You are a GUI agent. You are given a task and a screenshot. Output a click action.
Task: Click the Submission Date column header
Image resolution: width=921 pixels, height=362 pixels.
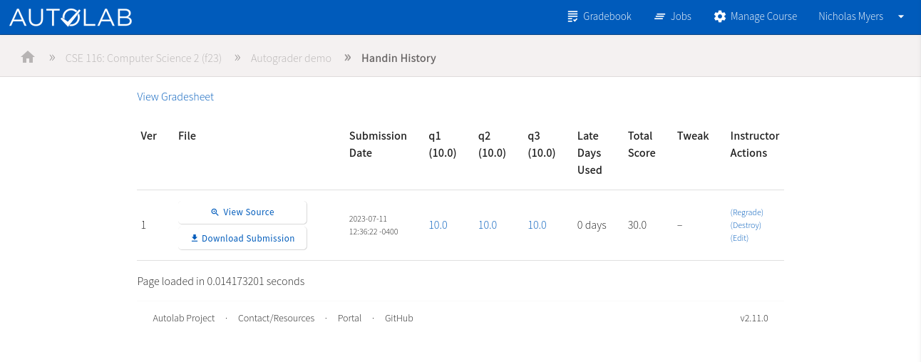(378, 144)
